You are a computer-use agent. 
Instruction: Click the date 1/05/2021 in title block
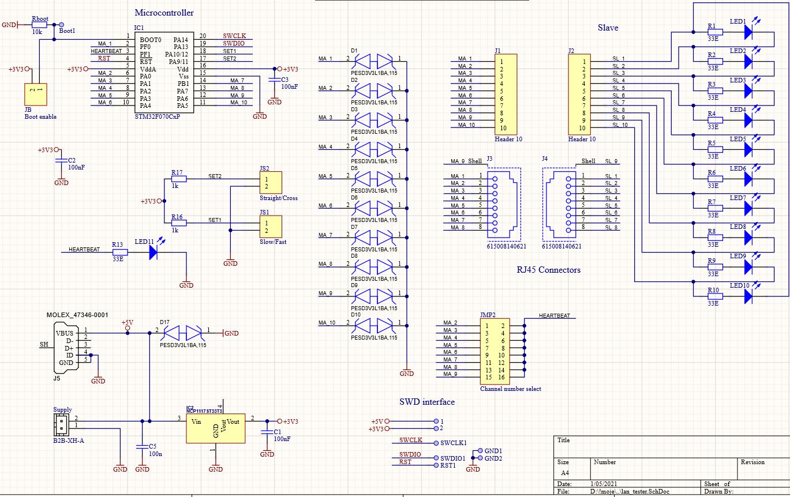[605, 484]
